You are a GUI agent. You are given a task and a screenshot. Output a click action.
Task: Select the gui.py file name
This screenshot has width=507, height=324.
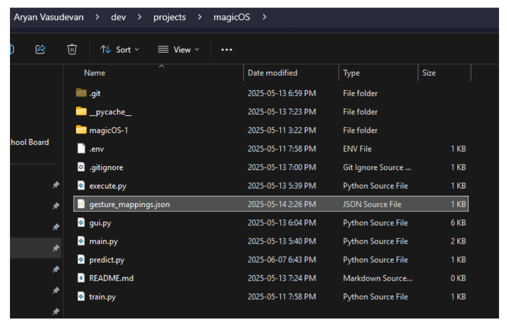point(100,223)
